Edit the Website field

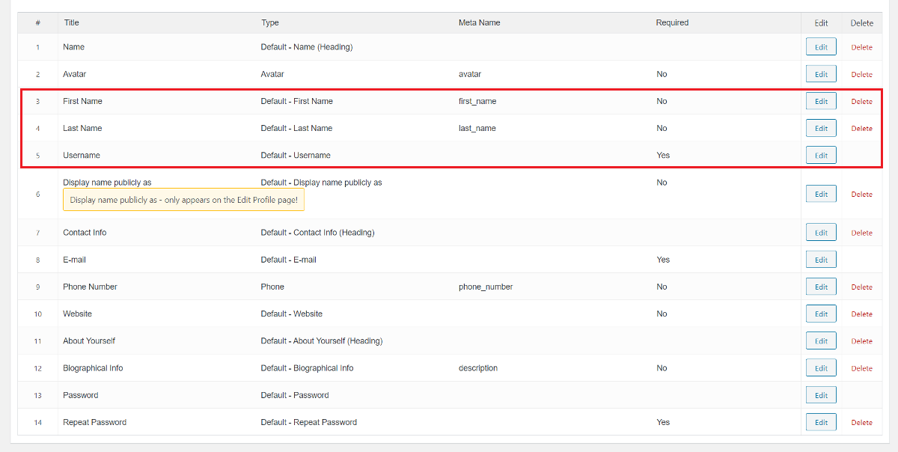pyautogui.click(x=821, y=314)
